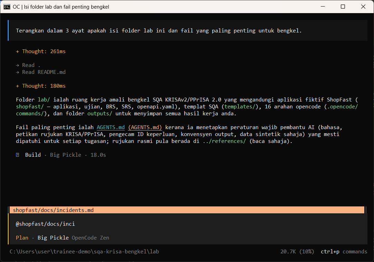The image size is (374, 262).
Task: Open the underlined AGENTS.md link
Action: point(111,127)
